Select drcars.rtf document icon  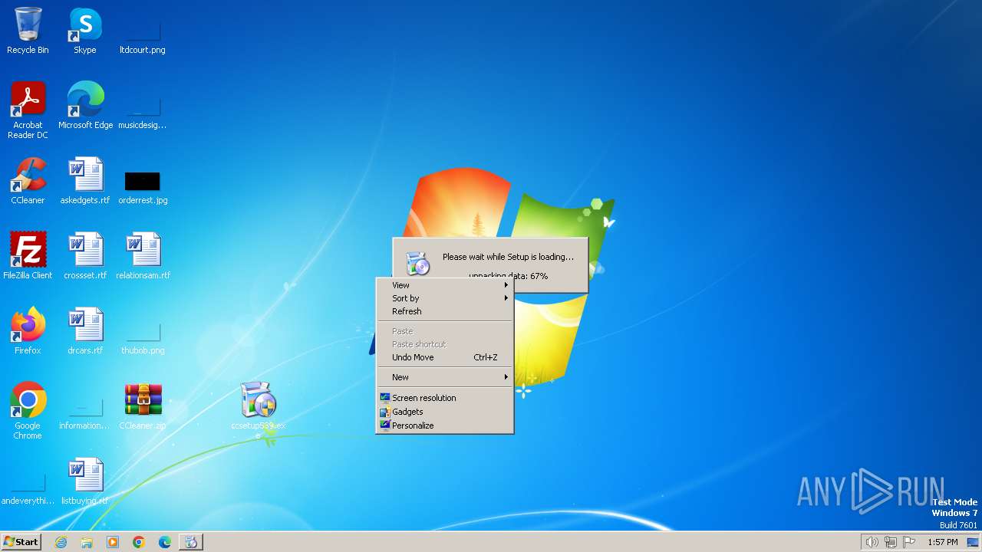click(x=85, y=331)
